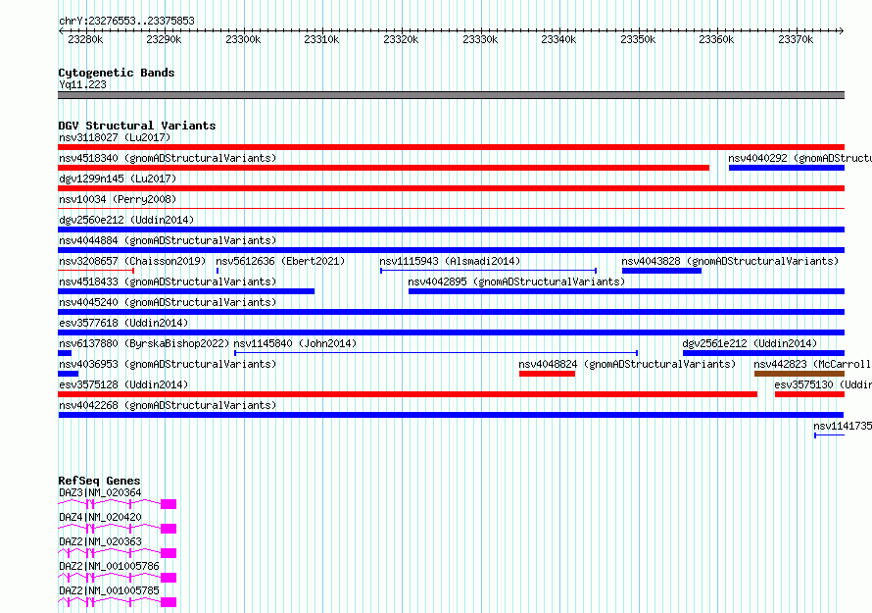872x613 pixels.
Task: Open esv3577618 (Uddin2014) variant label
Action: 123,323
